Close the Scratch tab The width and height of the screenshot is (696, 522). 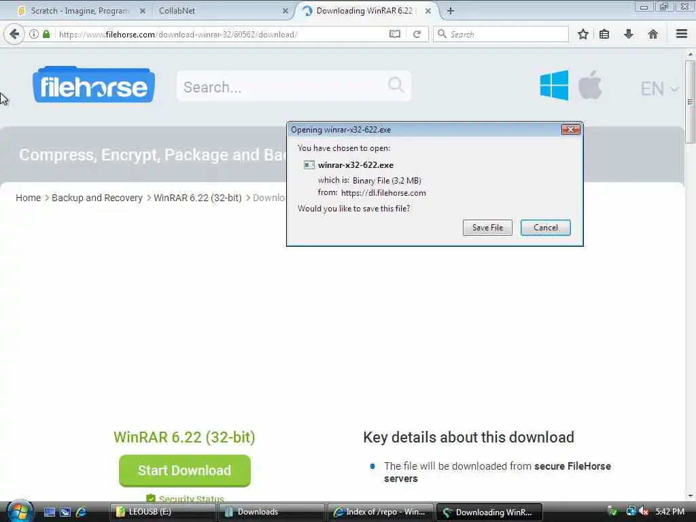click(143, 11)
